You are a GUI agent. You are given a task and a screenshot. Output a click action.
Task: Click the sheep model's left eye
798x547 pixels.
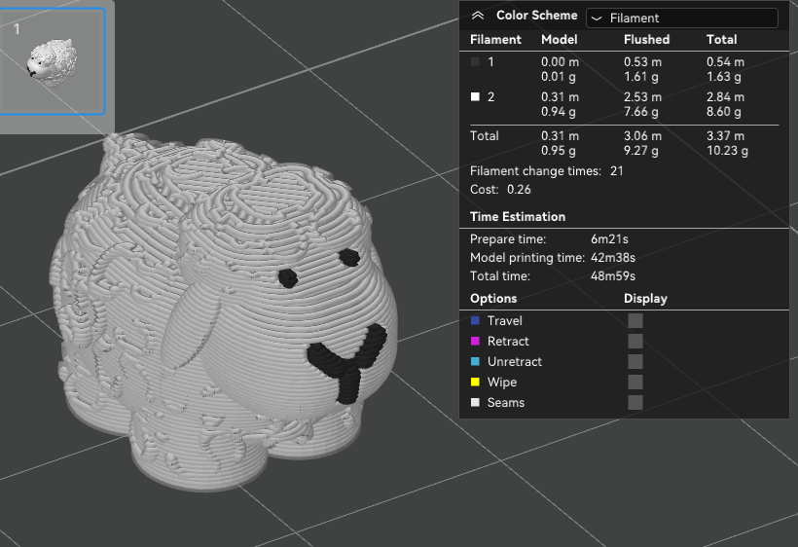point(288,277)
